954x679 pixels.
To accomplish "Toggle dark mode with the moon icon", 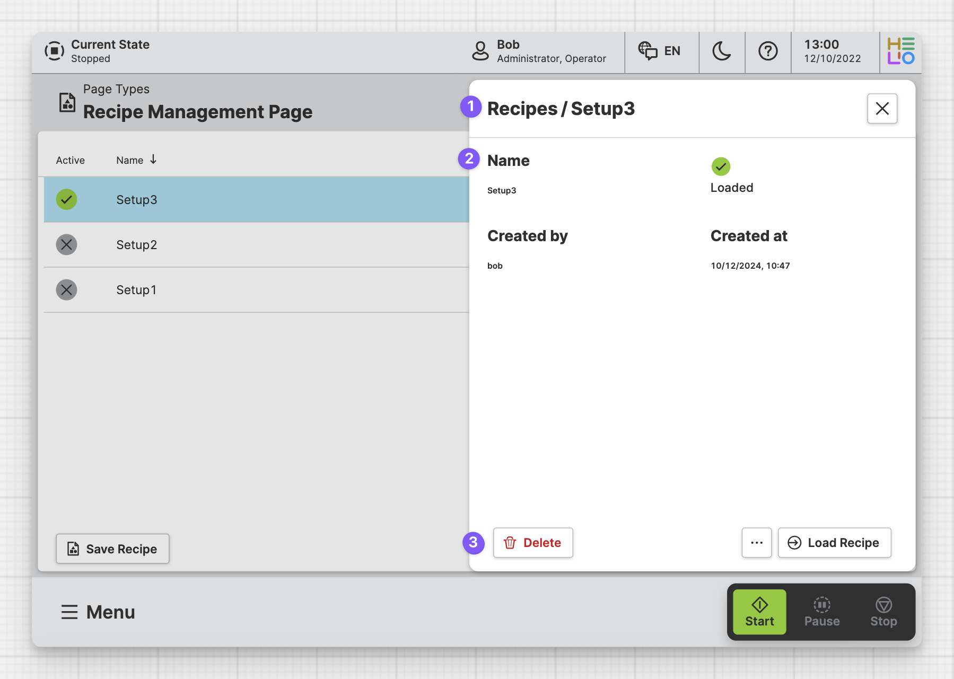I will click(x=721, y=51).
